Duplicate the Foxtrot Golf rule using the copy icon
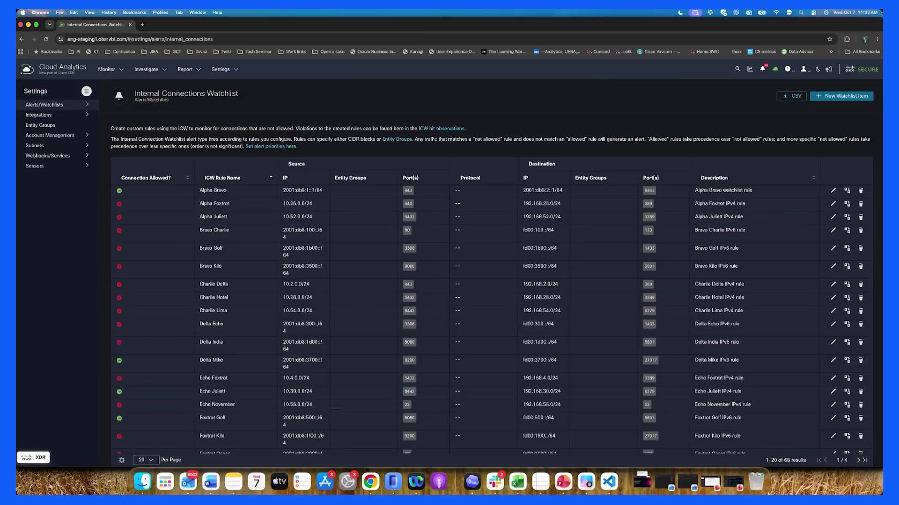 tap(847, 418)
